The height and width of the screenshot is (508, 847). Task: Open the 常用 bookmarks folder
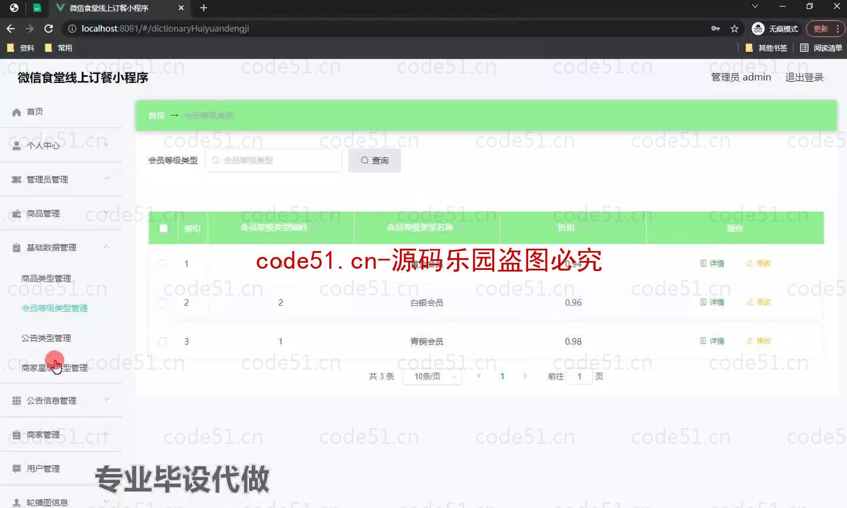point(58,48)
